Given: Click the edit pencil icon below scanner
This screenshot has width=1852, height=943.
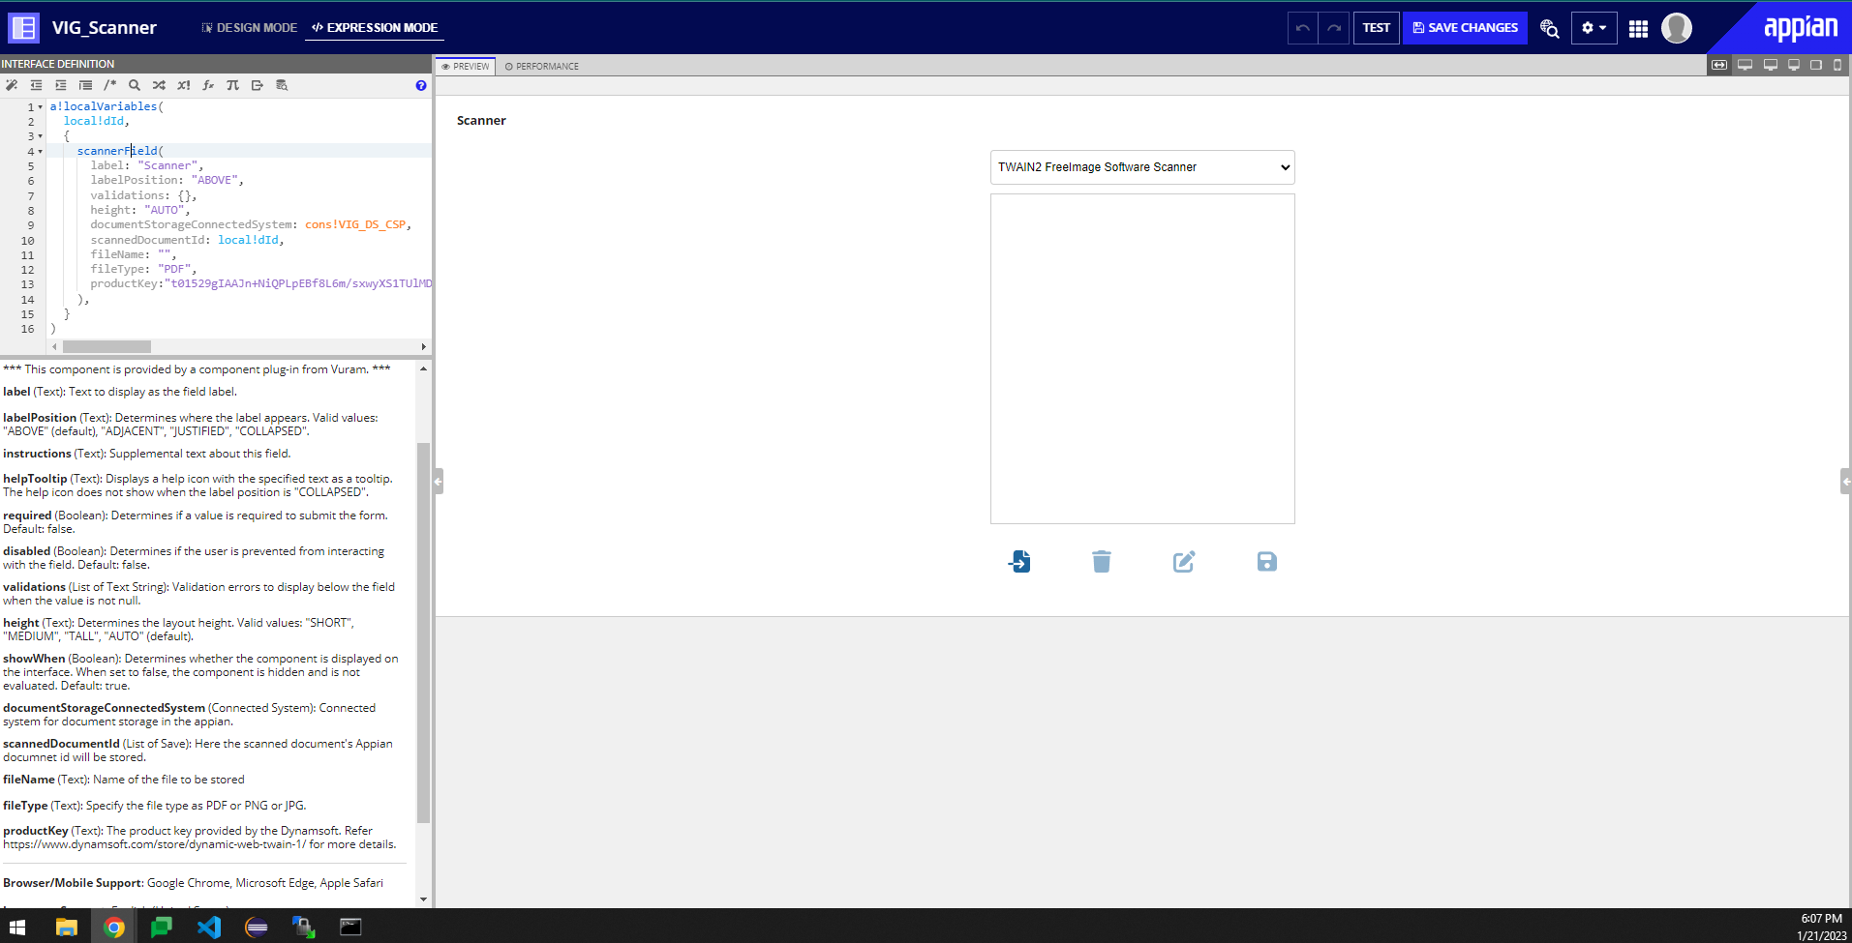Looking at the screenshot, I should click(1184, 562).
